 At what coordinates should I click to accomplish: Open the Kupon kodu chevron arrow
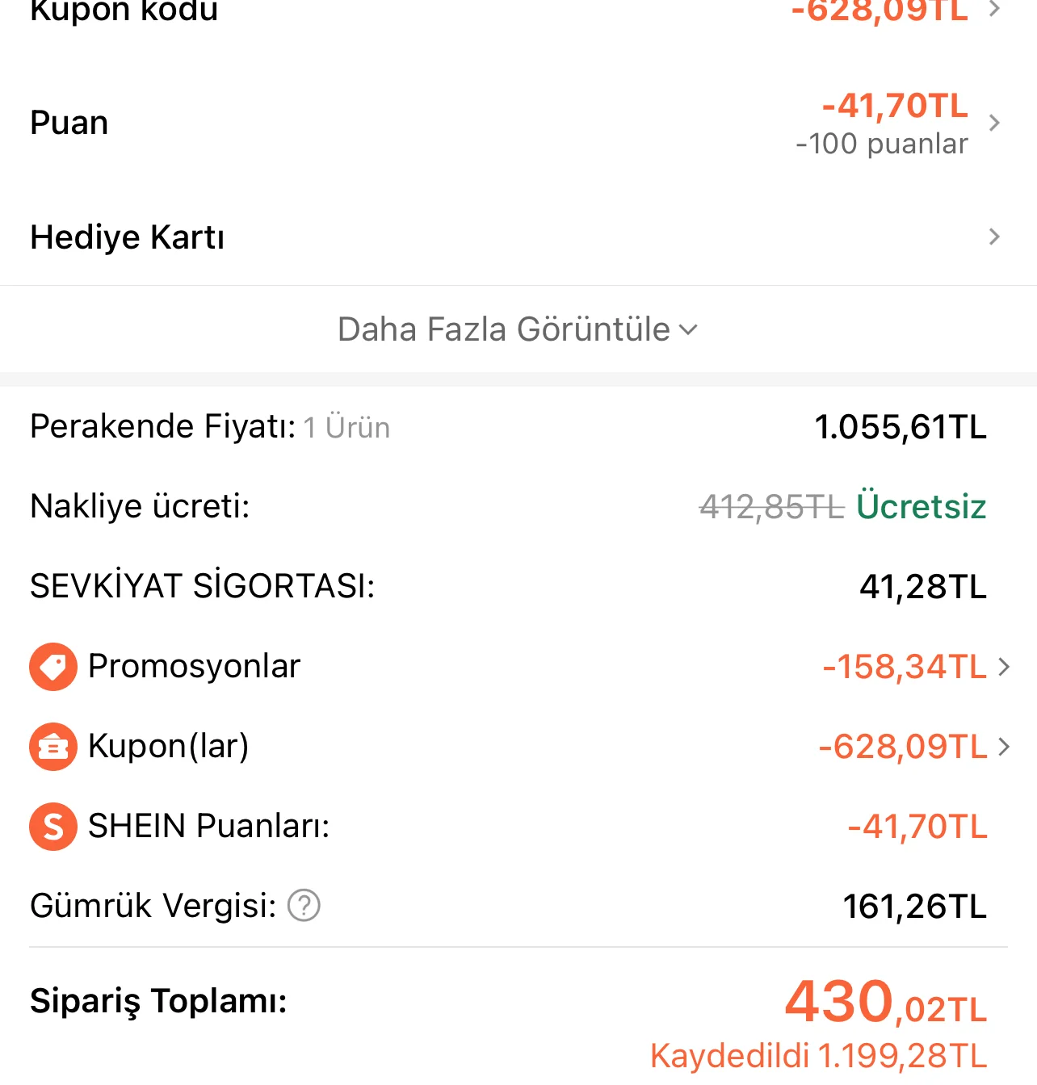[995, 10]
